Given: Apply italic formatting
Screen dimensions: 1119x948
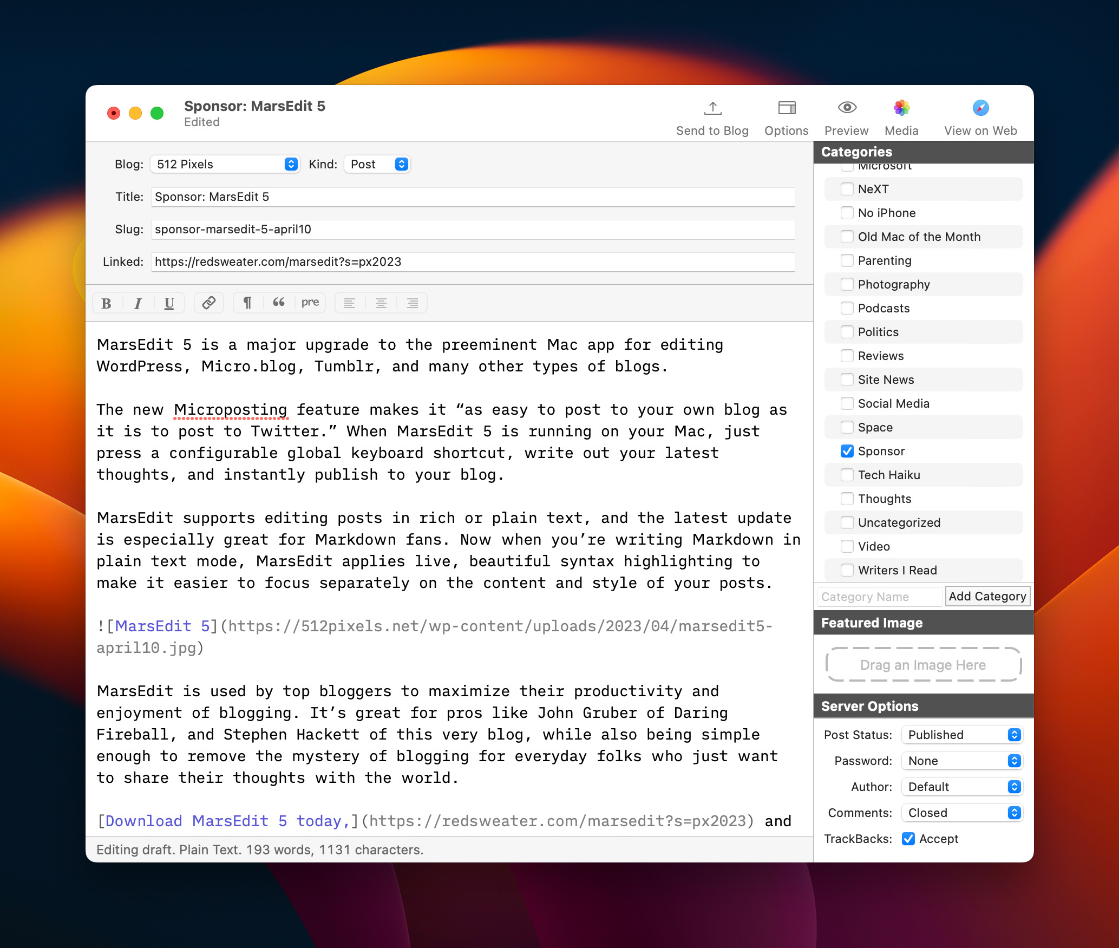Looking at the screenshot, I should click(138, 303).
